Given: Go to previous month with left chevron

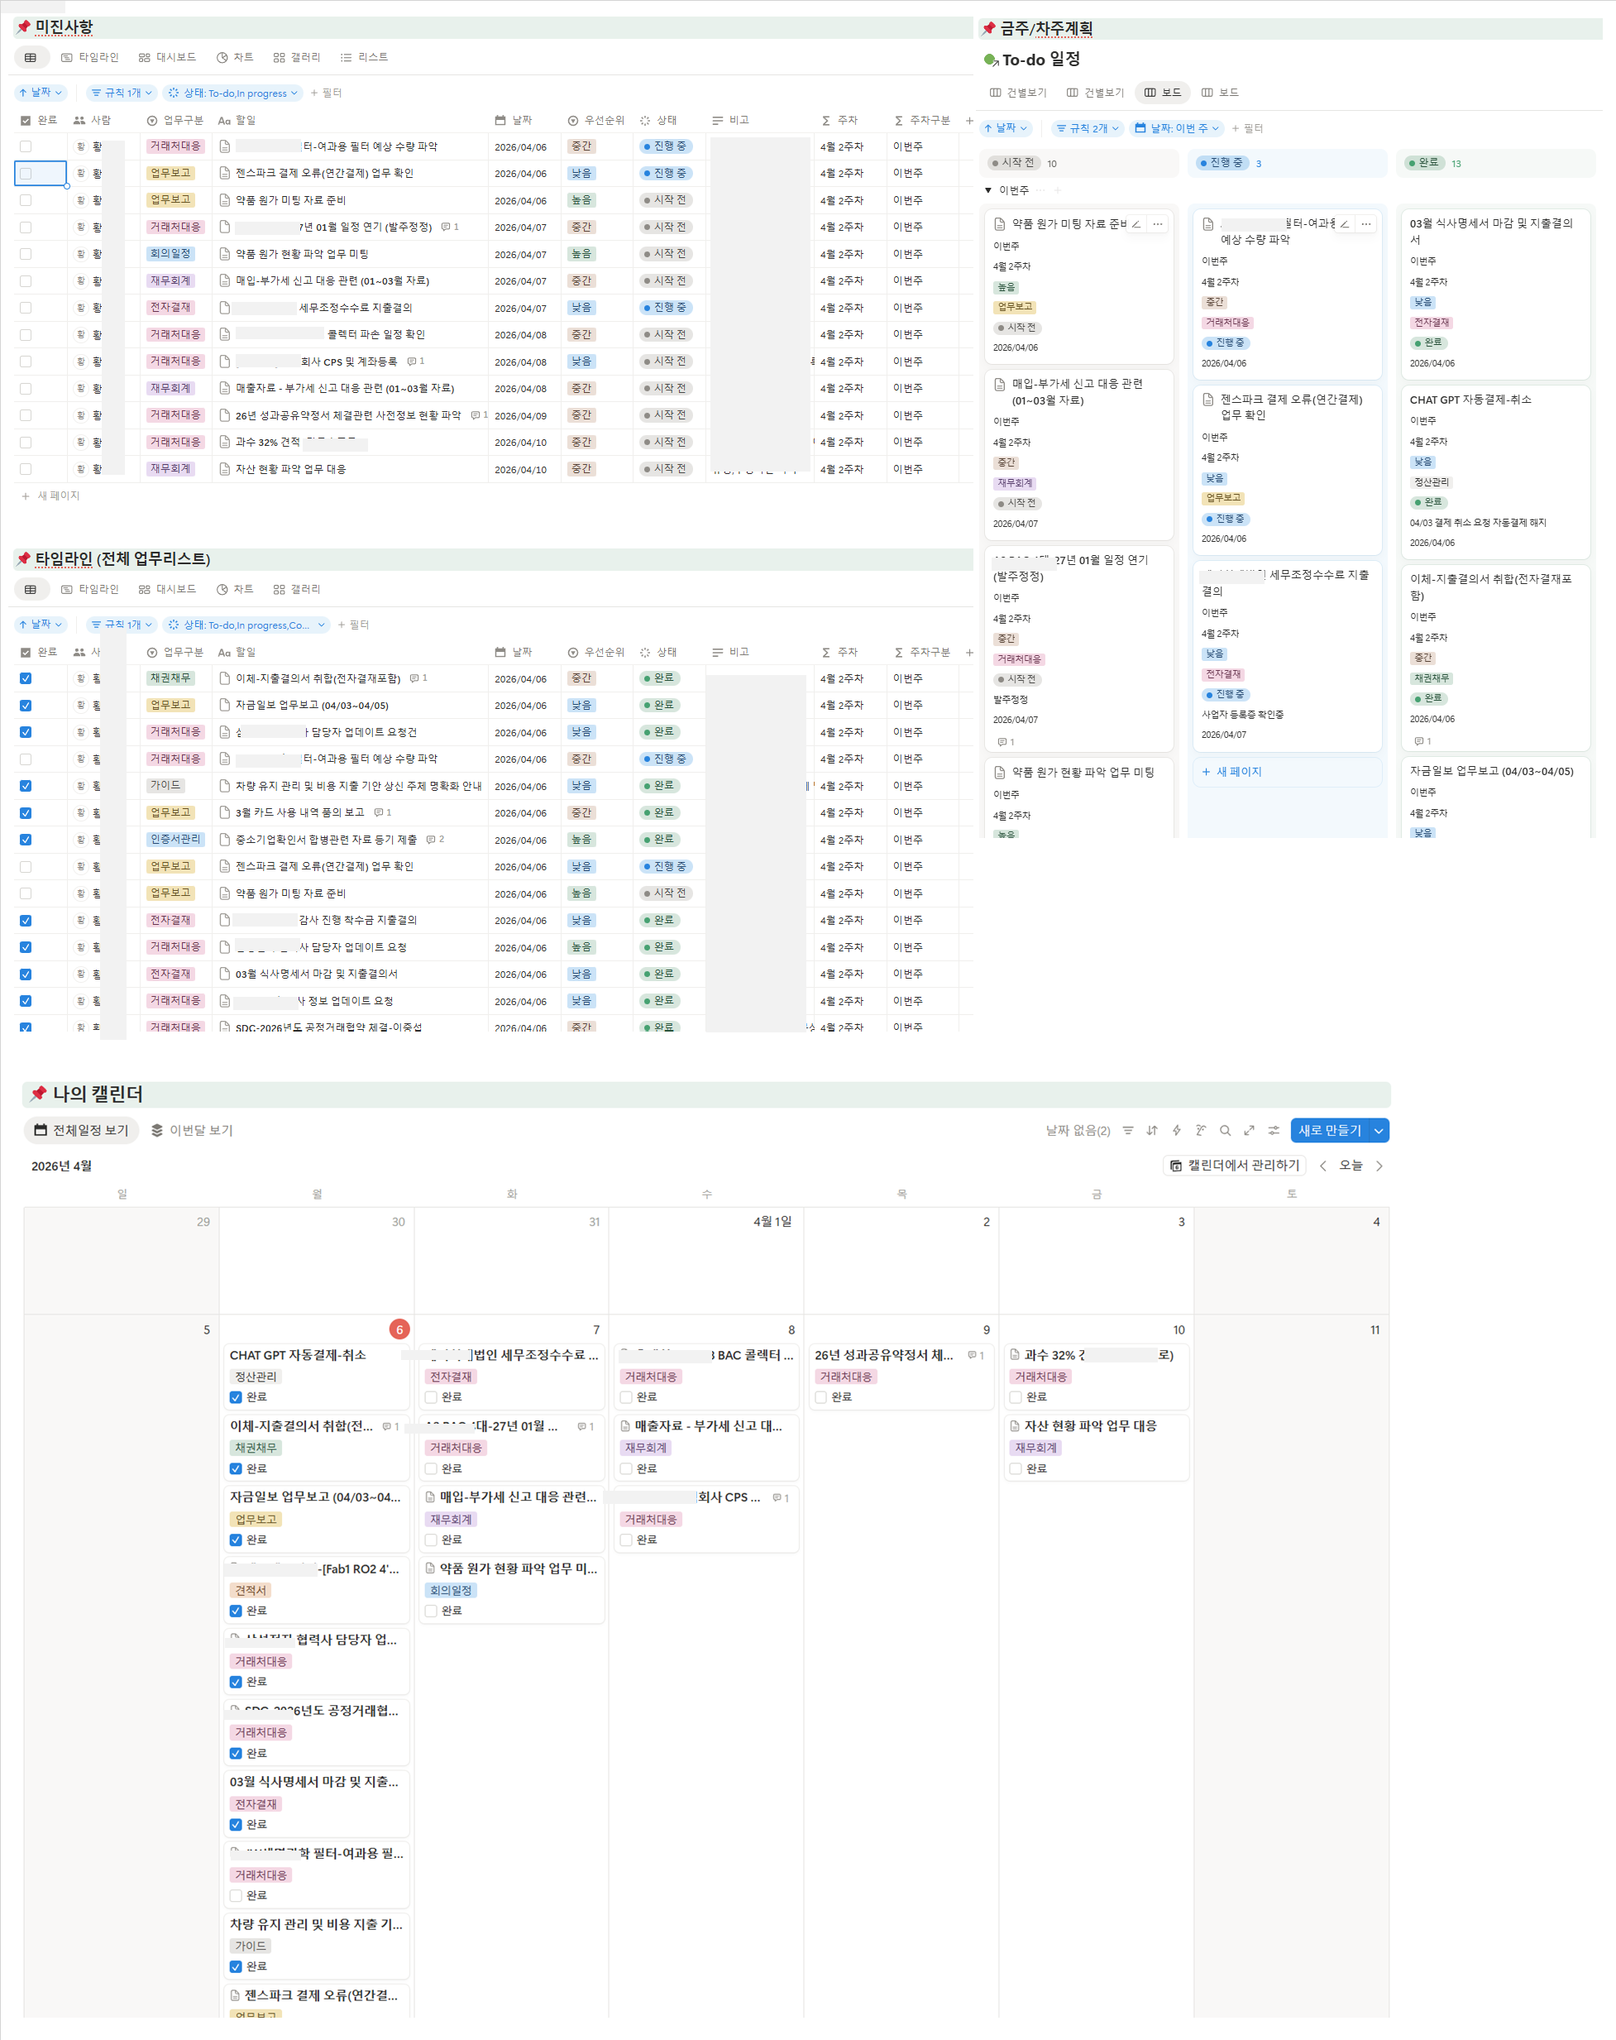Looking at the screenshot, I should pos(1322,1166).
